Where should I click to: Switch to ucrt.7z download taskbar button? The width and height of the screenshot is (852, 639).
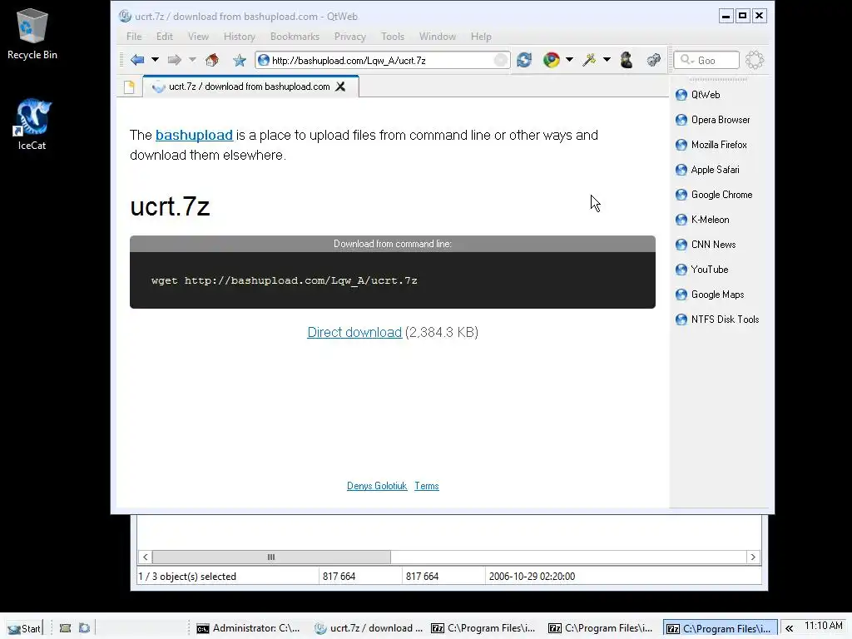[369, 628]
